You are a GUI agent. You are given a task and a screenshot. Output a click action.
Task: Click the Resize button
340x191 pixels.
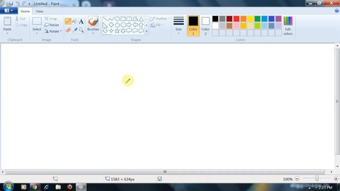[x=52, y=25]
